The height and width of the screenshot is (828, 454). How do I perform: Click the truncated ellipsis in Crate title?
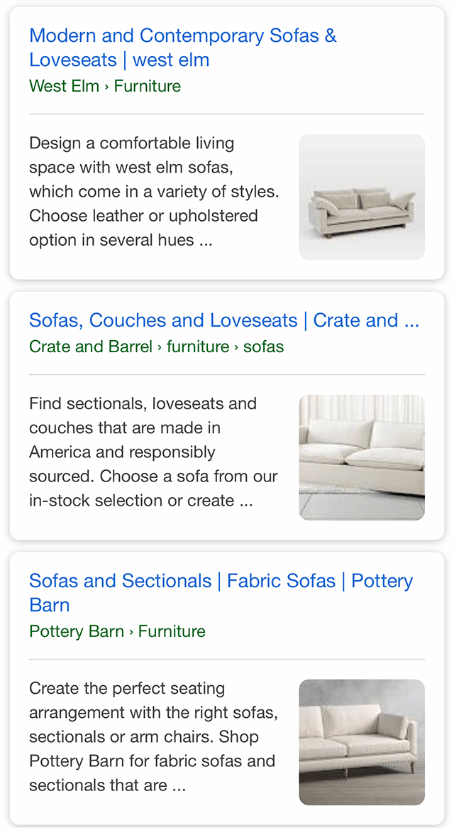click(411, 322)
